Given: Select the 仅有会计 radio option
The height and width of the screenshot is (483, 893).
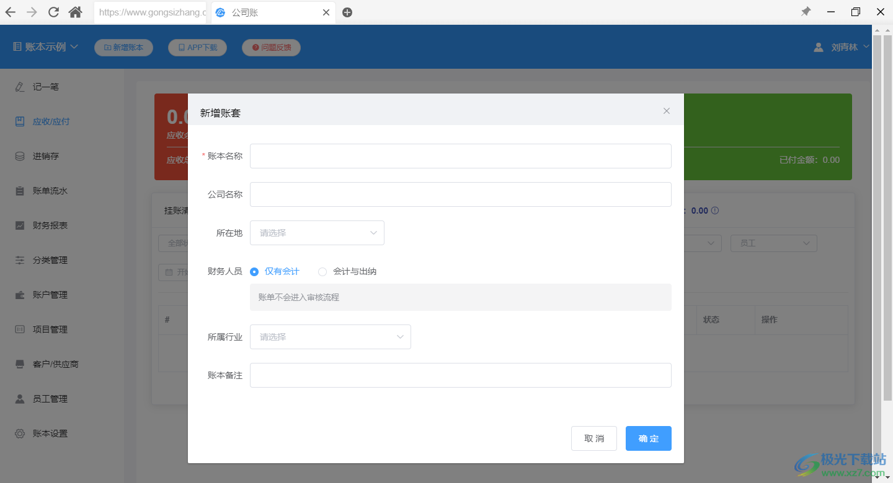Looking at the screenshot, I should (275, 271).
